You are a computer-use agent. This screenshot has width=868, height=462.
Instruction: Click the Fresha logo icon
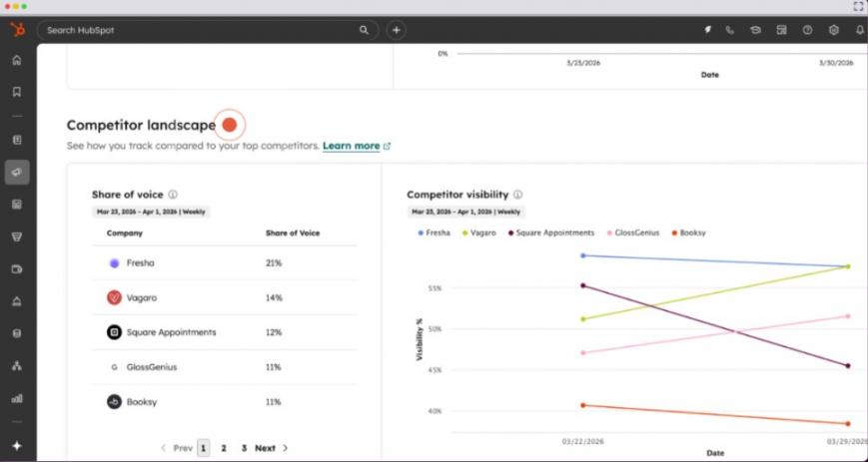point(114,263)
